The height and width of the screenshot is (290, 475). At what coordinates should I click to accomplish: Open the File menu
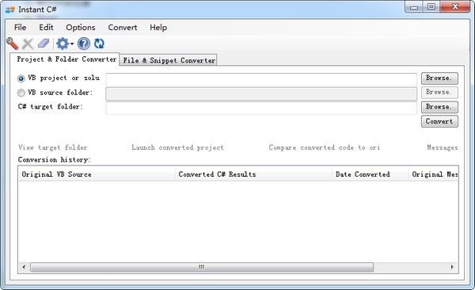20,27
